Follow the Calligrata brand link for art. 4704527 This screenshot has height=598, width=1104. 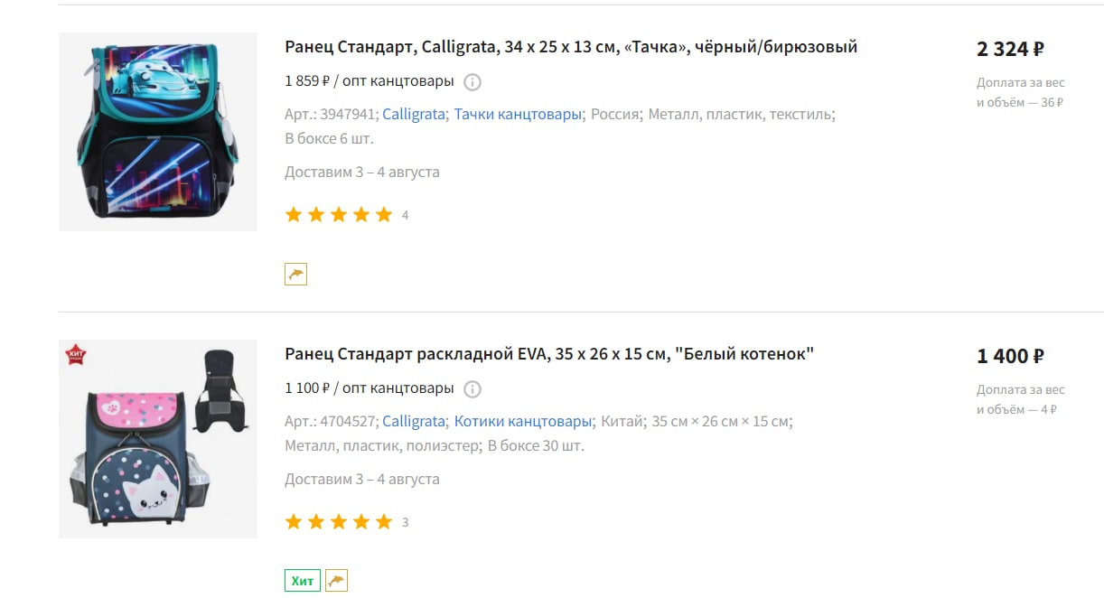(414, 422)
